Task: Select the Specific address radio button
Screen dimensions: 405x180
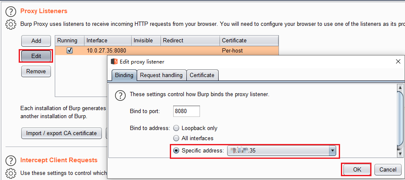Action: 176,150
